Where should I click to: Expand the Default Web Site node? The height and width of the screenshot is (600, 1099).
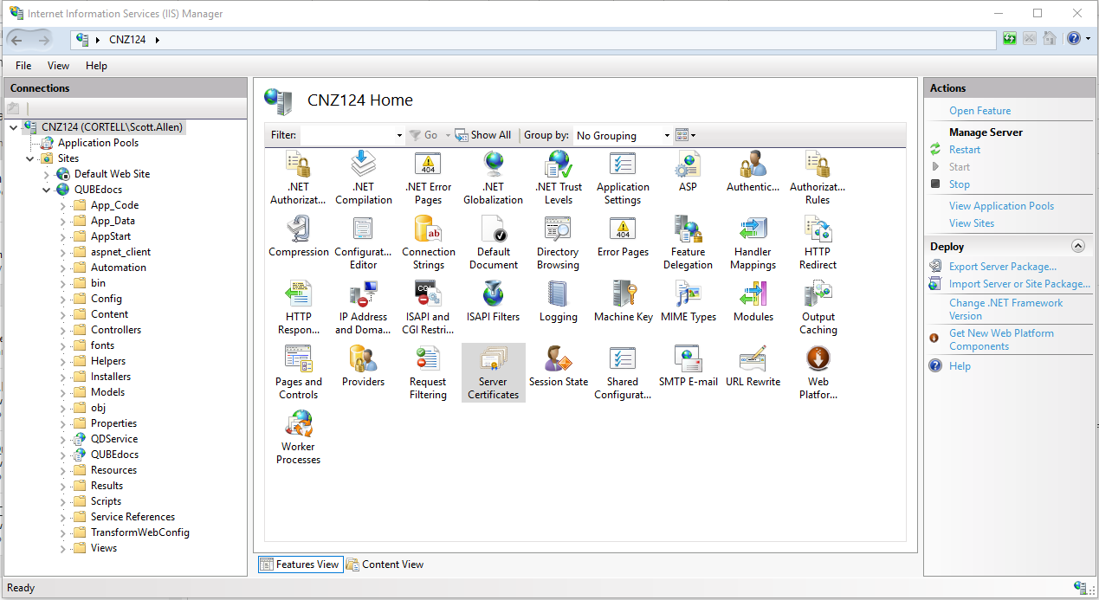[x=46, y=174]
